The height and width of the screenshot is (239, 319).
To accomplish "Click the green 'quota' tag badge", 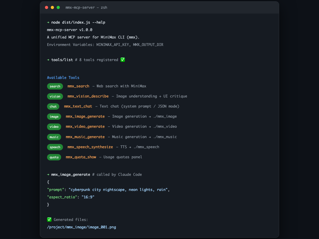I will pos(54,157).
